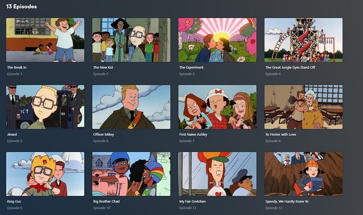This screenshot has width=363, height=215.
Task: Open the King Gus episode thumbnail
Action: (x=45, y=174)
